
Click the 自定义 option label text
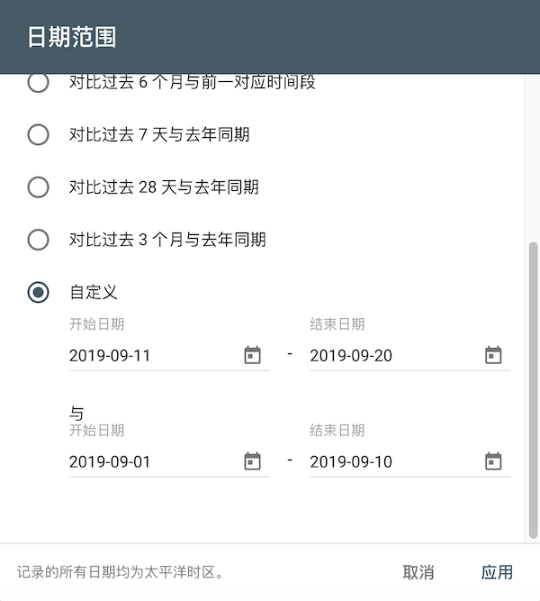[94, 292]
